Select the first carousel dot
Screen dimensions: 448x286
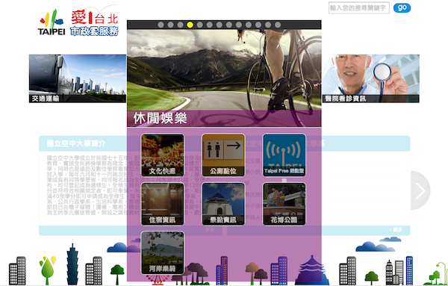click(161, 25)
